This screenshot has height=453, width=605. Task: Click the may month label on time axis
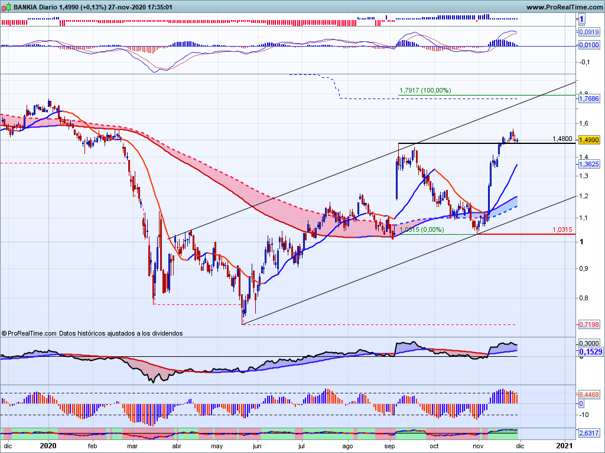(217, 447)
